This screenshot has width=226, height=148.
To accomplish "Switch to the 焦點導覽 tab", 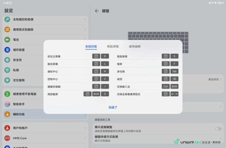I will point(113,47).
